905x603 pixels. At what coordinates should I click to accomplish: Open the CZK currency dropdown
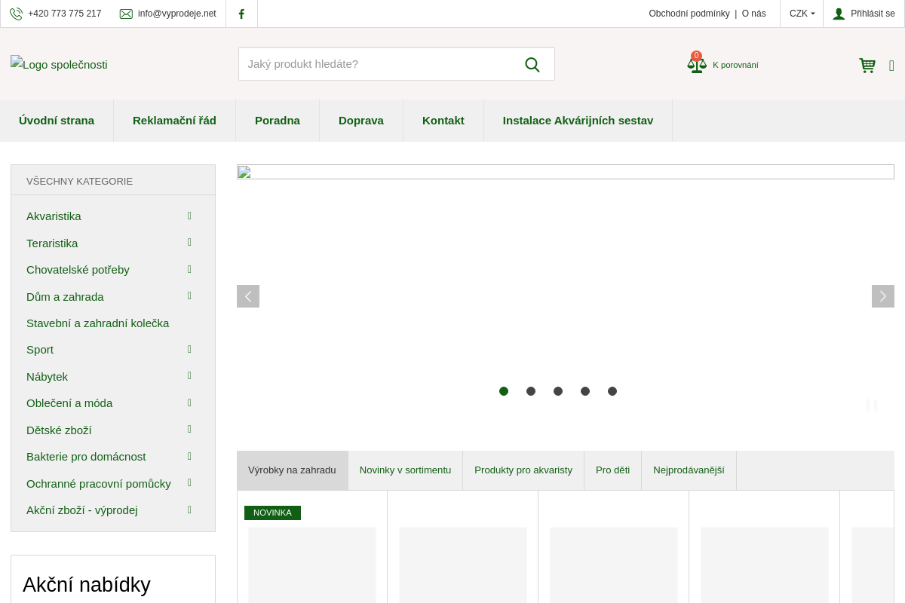pos(802,14)
